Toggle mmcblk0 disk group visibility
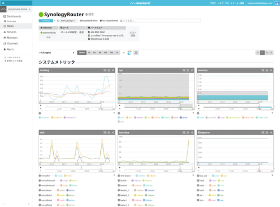The height and width of the screenshot is (207, 280). click(x=44, y=176)
